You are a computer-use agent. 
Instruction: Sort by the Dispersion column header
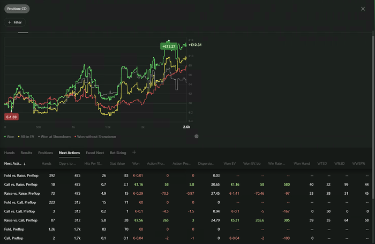pyautogui.click(x=206, y=163)
